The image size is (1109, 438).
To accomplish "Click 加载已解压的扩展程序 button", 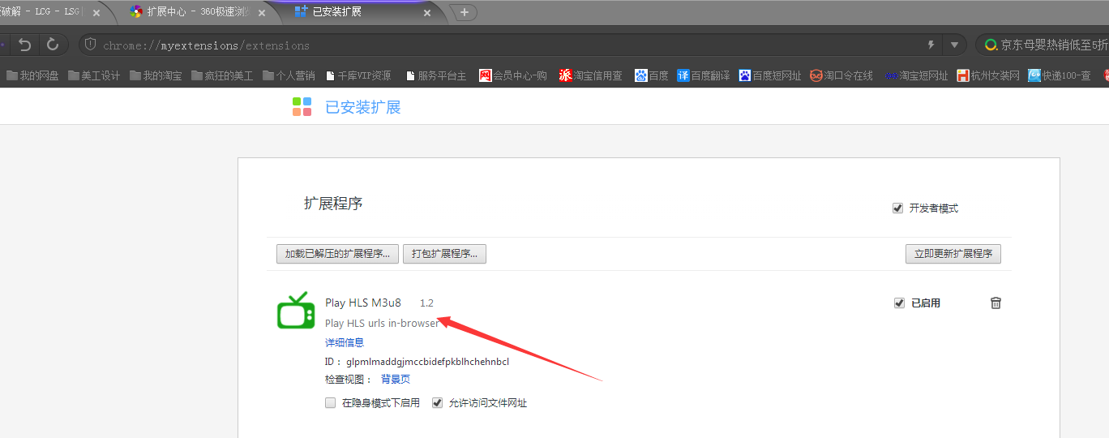I will [x=338, y=254].
